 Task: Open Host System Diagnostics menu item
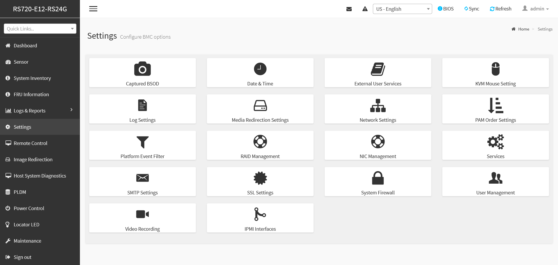tap(40, 176)
